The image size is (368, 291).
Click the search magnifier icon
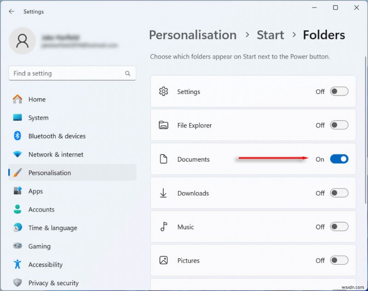pos(128,74)
